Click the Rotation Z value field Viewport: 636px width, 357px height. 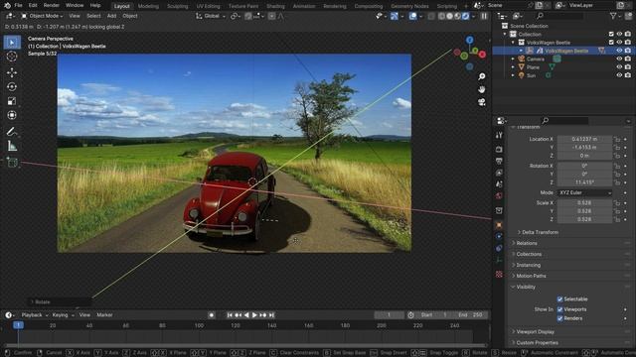pyautogui.click(x=584, y=182)
